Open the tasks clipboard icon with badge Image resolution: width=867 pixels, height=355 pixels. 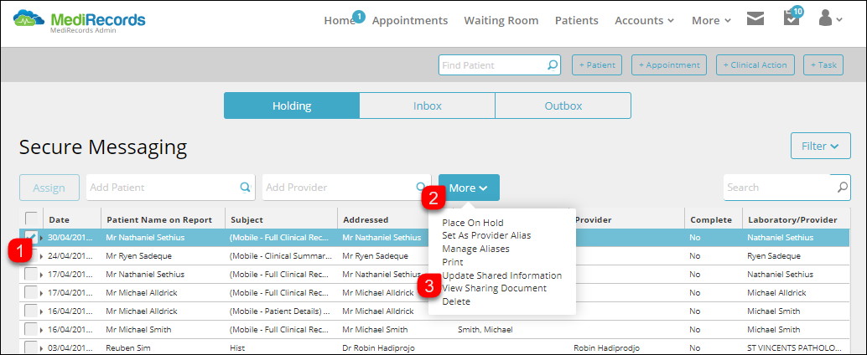coord(792,18)
